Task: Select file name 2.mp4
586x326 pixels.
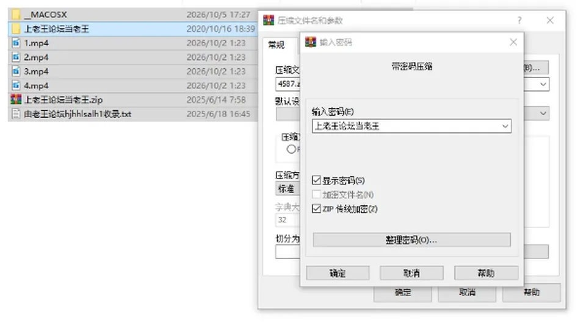Action: (36, 57)
